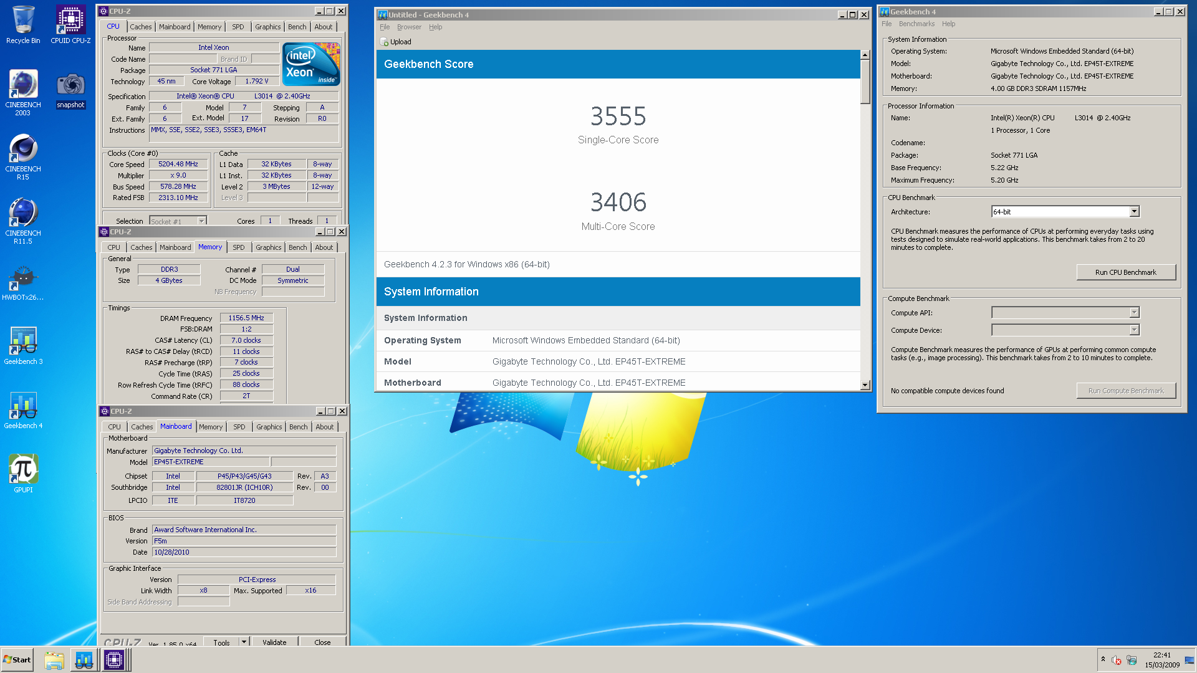Click the Geekbench results scrollbar thumb

coord(865,82)
